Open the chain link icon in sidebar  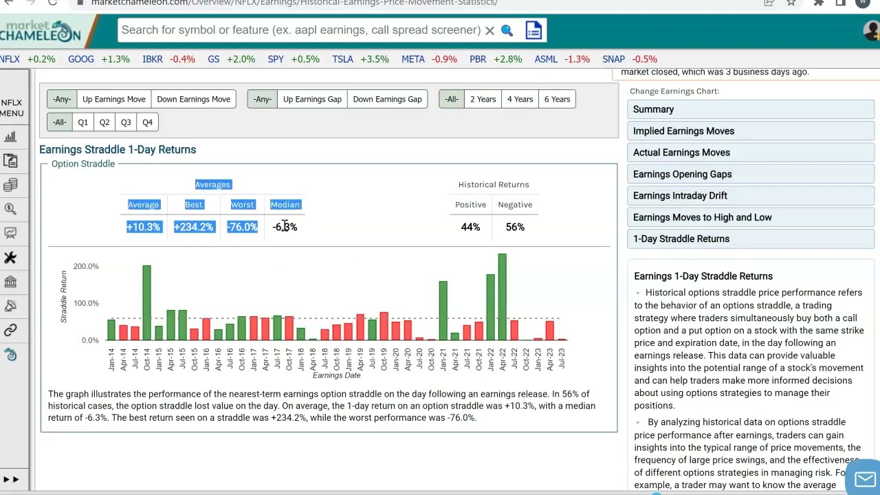[10, 331]
